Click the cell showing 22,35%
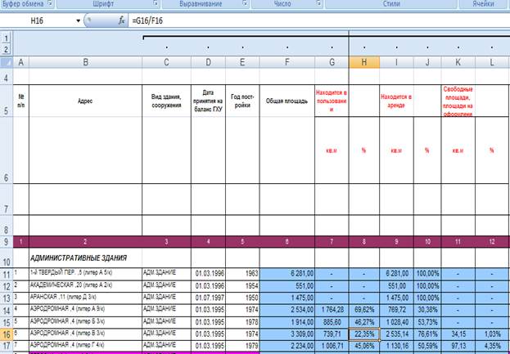 pos(363,334)
